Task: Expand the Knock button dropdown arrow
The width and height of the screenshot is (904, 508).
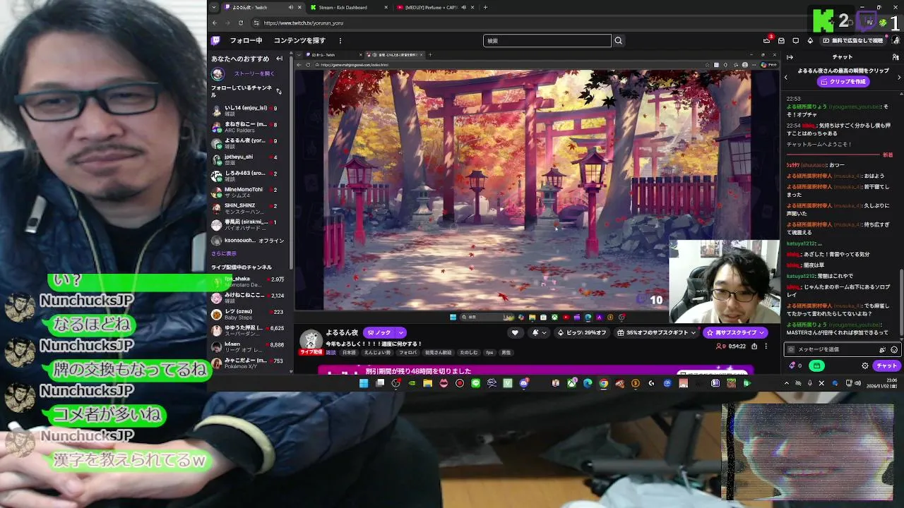Action: click(x=401, y=332)
